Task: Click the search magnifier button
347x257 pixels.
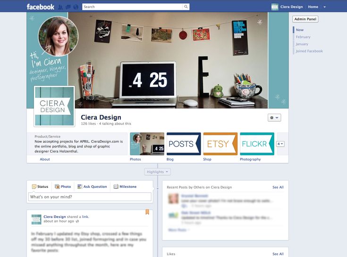Action: [x=186, y=7]
